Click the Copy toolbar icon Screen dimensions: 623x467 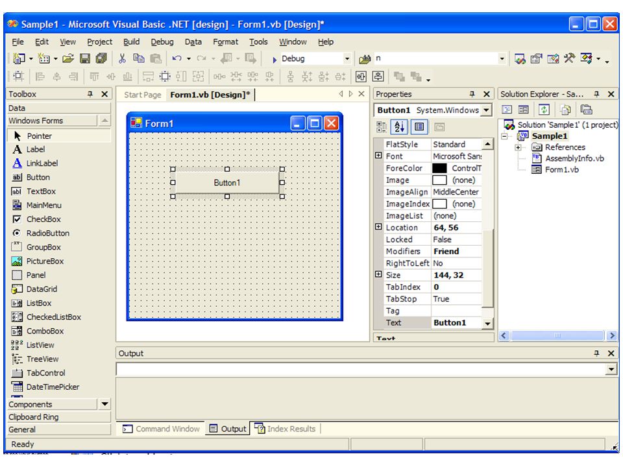[x=139, y=59]
